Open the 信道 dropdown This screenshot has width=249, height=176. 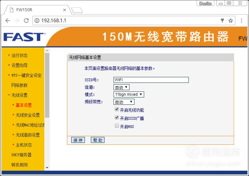pyautogui.click(x=122, y=87)
